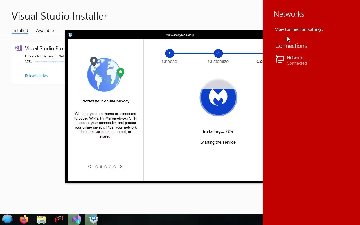360x225 pixels.
Task: Click the Malwarebytes Setup title bar icon
Action: click(70, 35)
